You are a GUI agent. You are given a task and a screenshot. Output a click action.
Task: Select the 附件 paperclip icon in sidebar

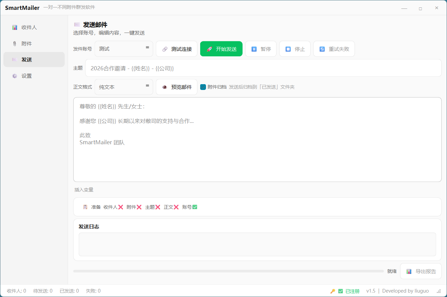(x=15, y=44)
